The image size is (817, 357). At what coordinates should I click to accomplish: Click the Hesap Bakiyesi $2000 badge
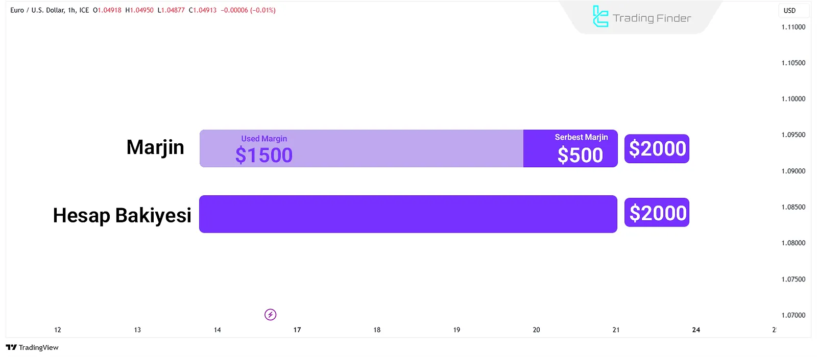[657, 213]
